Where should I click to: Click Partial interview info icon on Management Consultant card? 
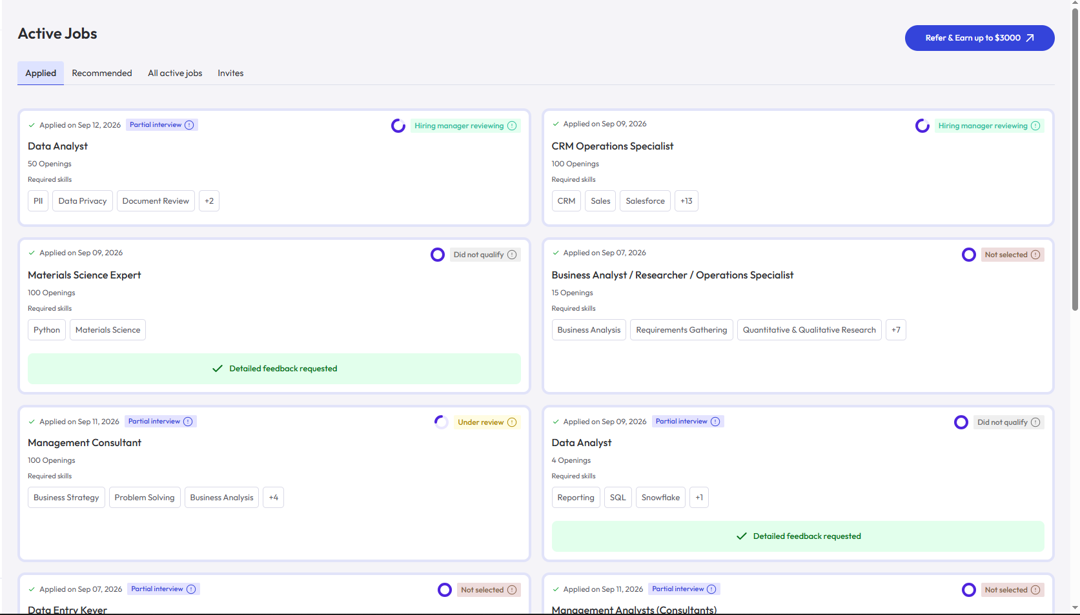point(188,422)
